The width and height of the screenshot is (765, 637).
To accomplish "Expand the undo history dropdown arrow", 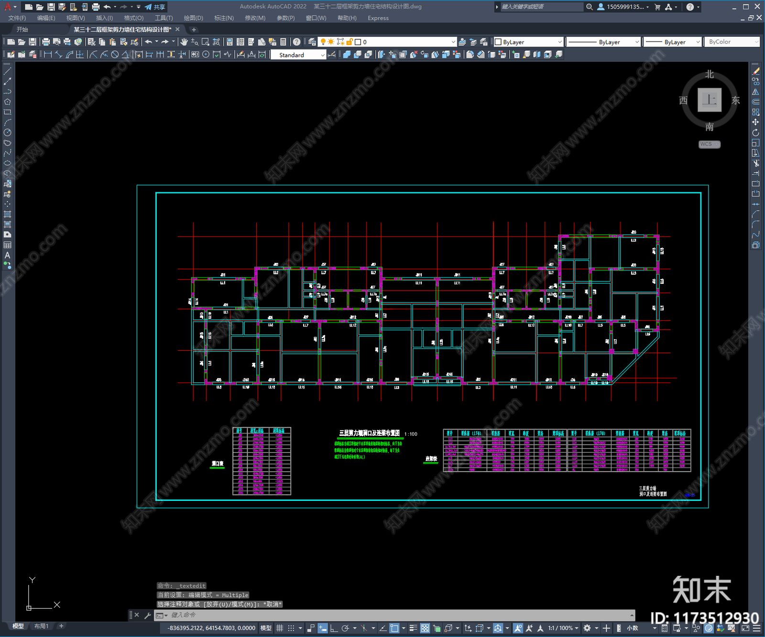I will pos(156,42).
